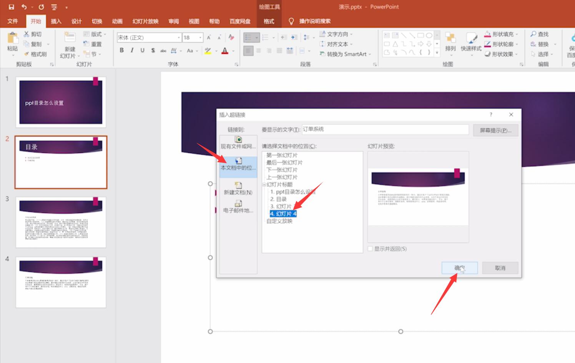Open the File (文件) tab
This screenshot has height=363, width=575.
coord(13,21)
